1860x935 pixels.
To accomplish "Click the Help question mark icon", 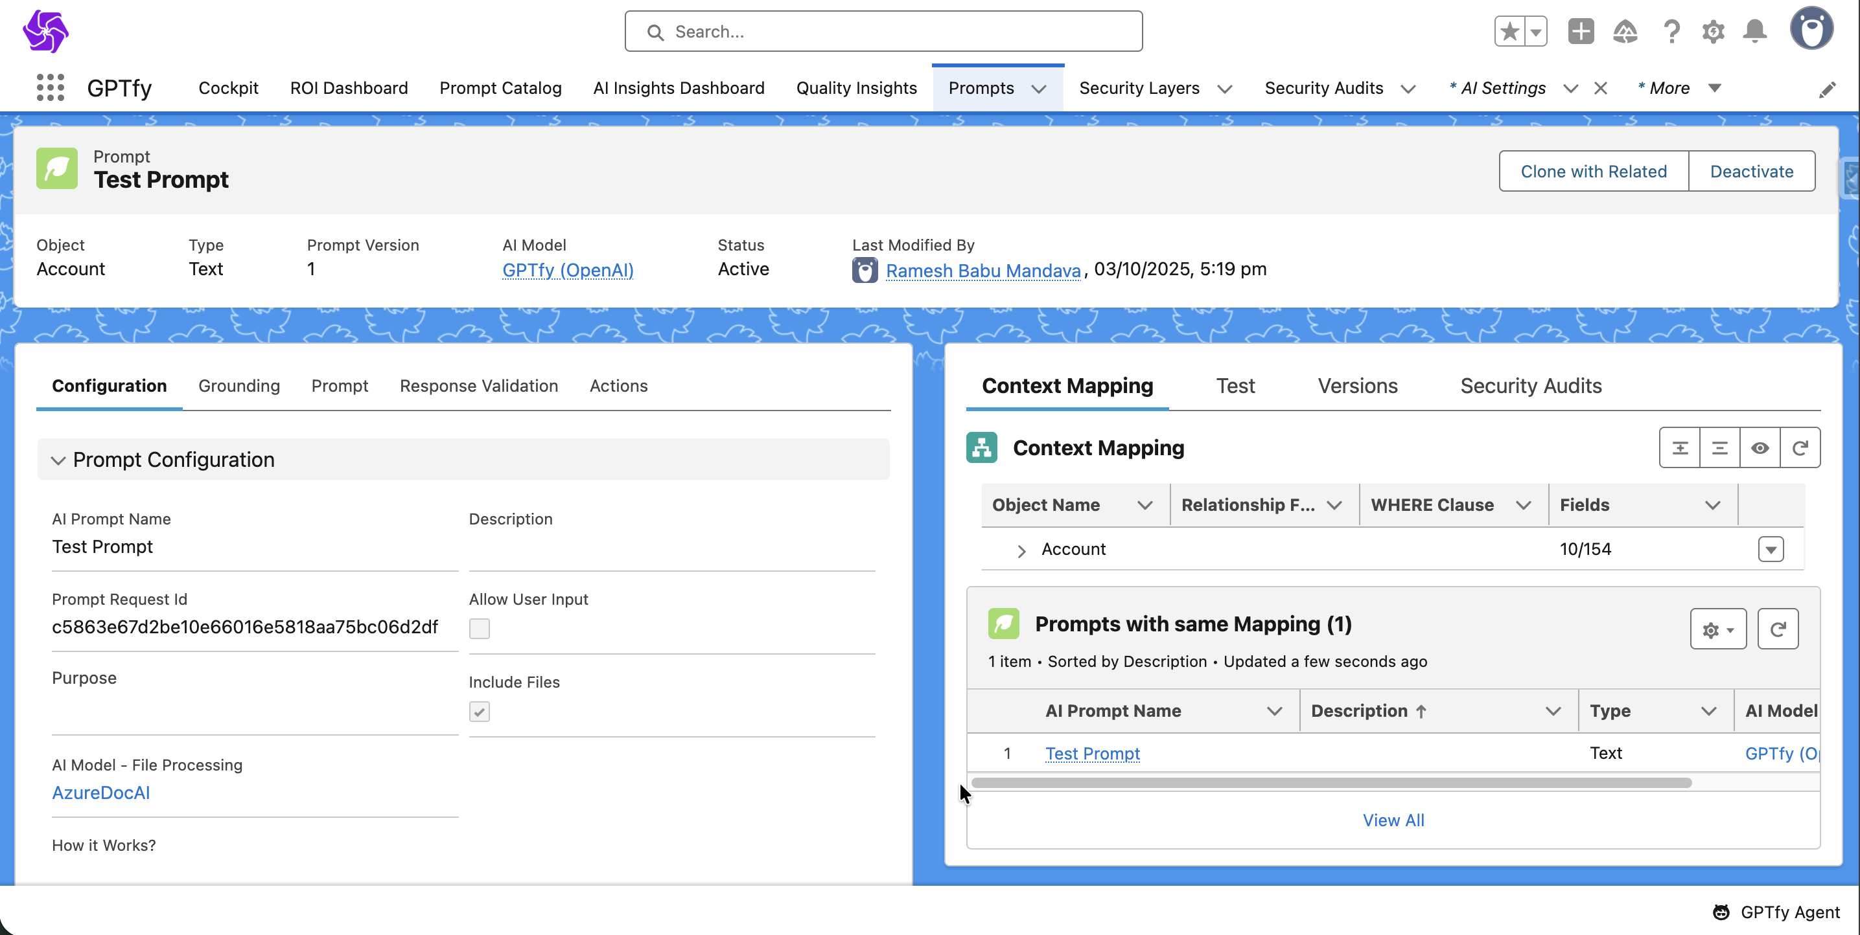I will click(x=1671, y=31).
